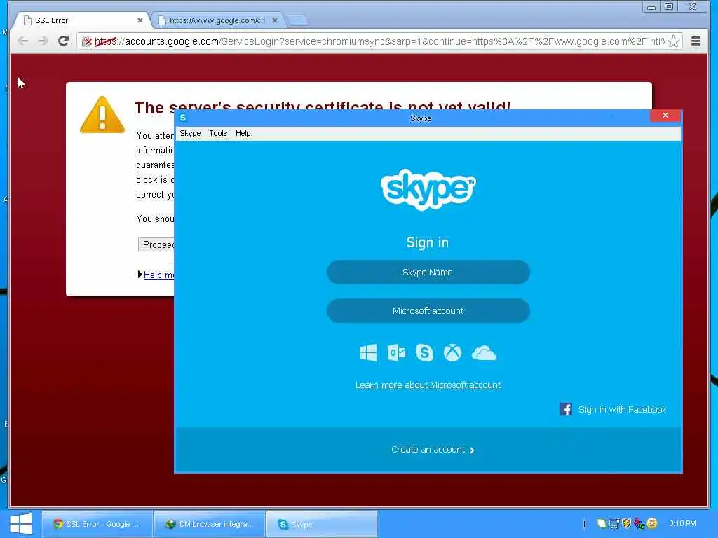Click the certificate not yet valid heading

[x=323, y=105]
